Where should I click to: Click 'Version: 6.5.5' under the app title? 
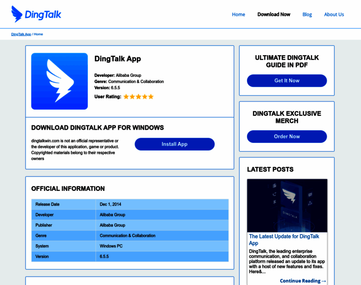[107, 88]
